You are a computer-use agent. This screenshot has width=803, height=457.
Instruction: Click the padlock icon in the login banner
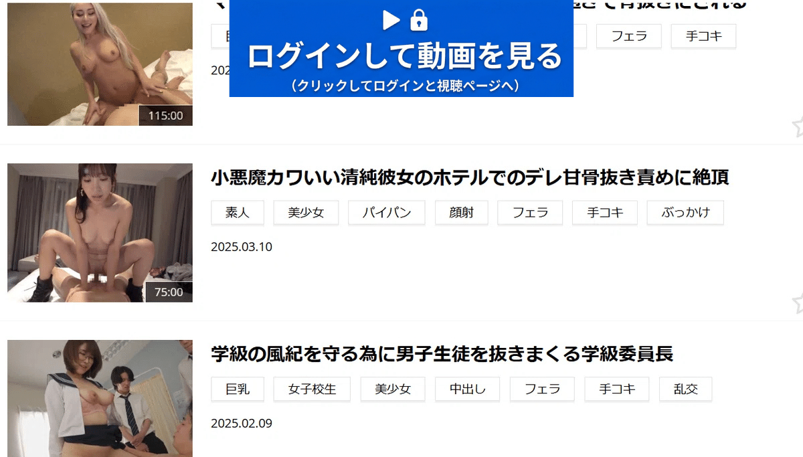pyautogui.click(x=419, y=20)
